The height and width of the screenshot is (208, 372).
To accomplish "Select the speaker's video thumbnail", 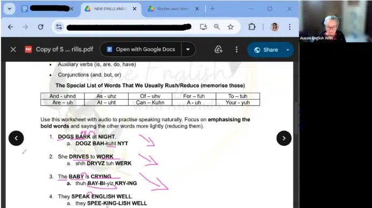I will 335,22.
